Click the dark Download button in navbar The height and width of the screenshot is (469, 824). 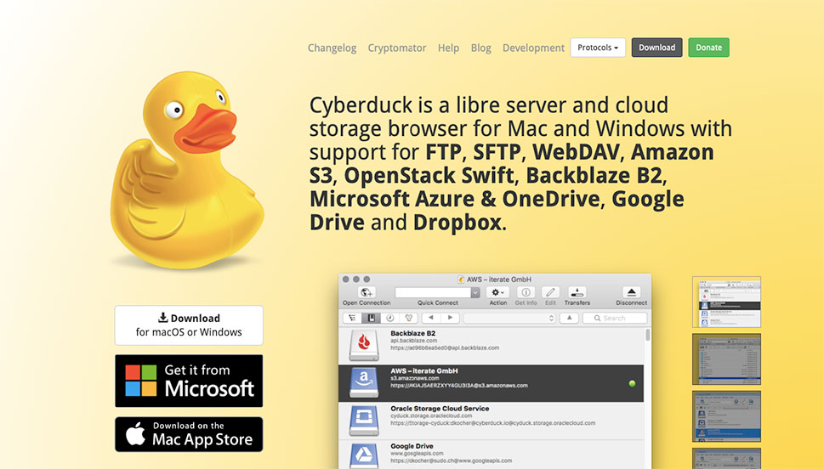pyautogui.click(x=656, y=48)
